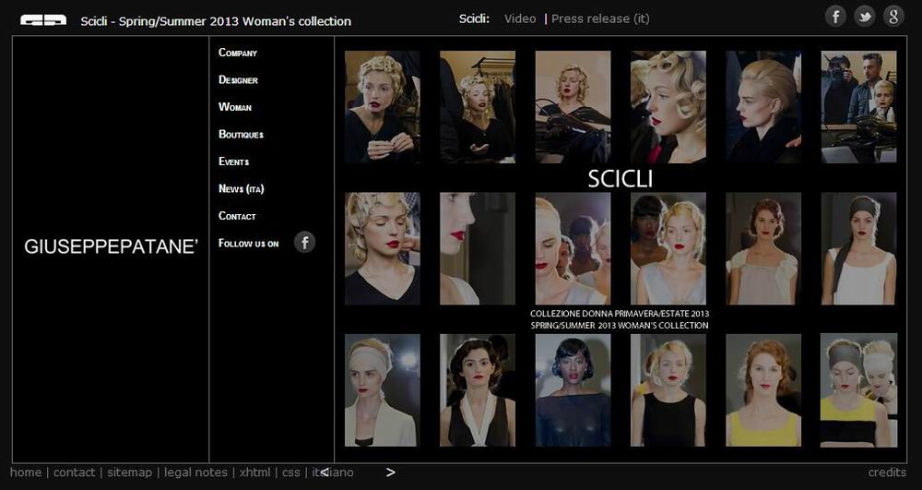Open the Facebook icon in the top bar
This screenshot has width=922, height=490.
835,16
